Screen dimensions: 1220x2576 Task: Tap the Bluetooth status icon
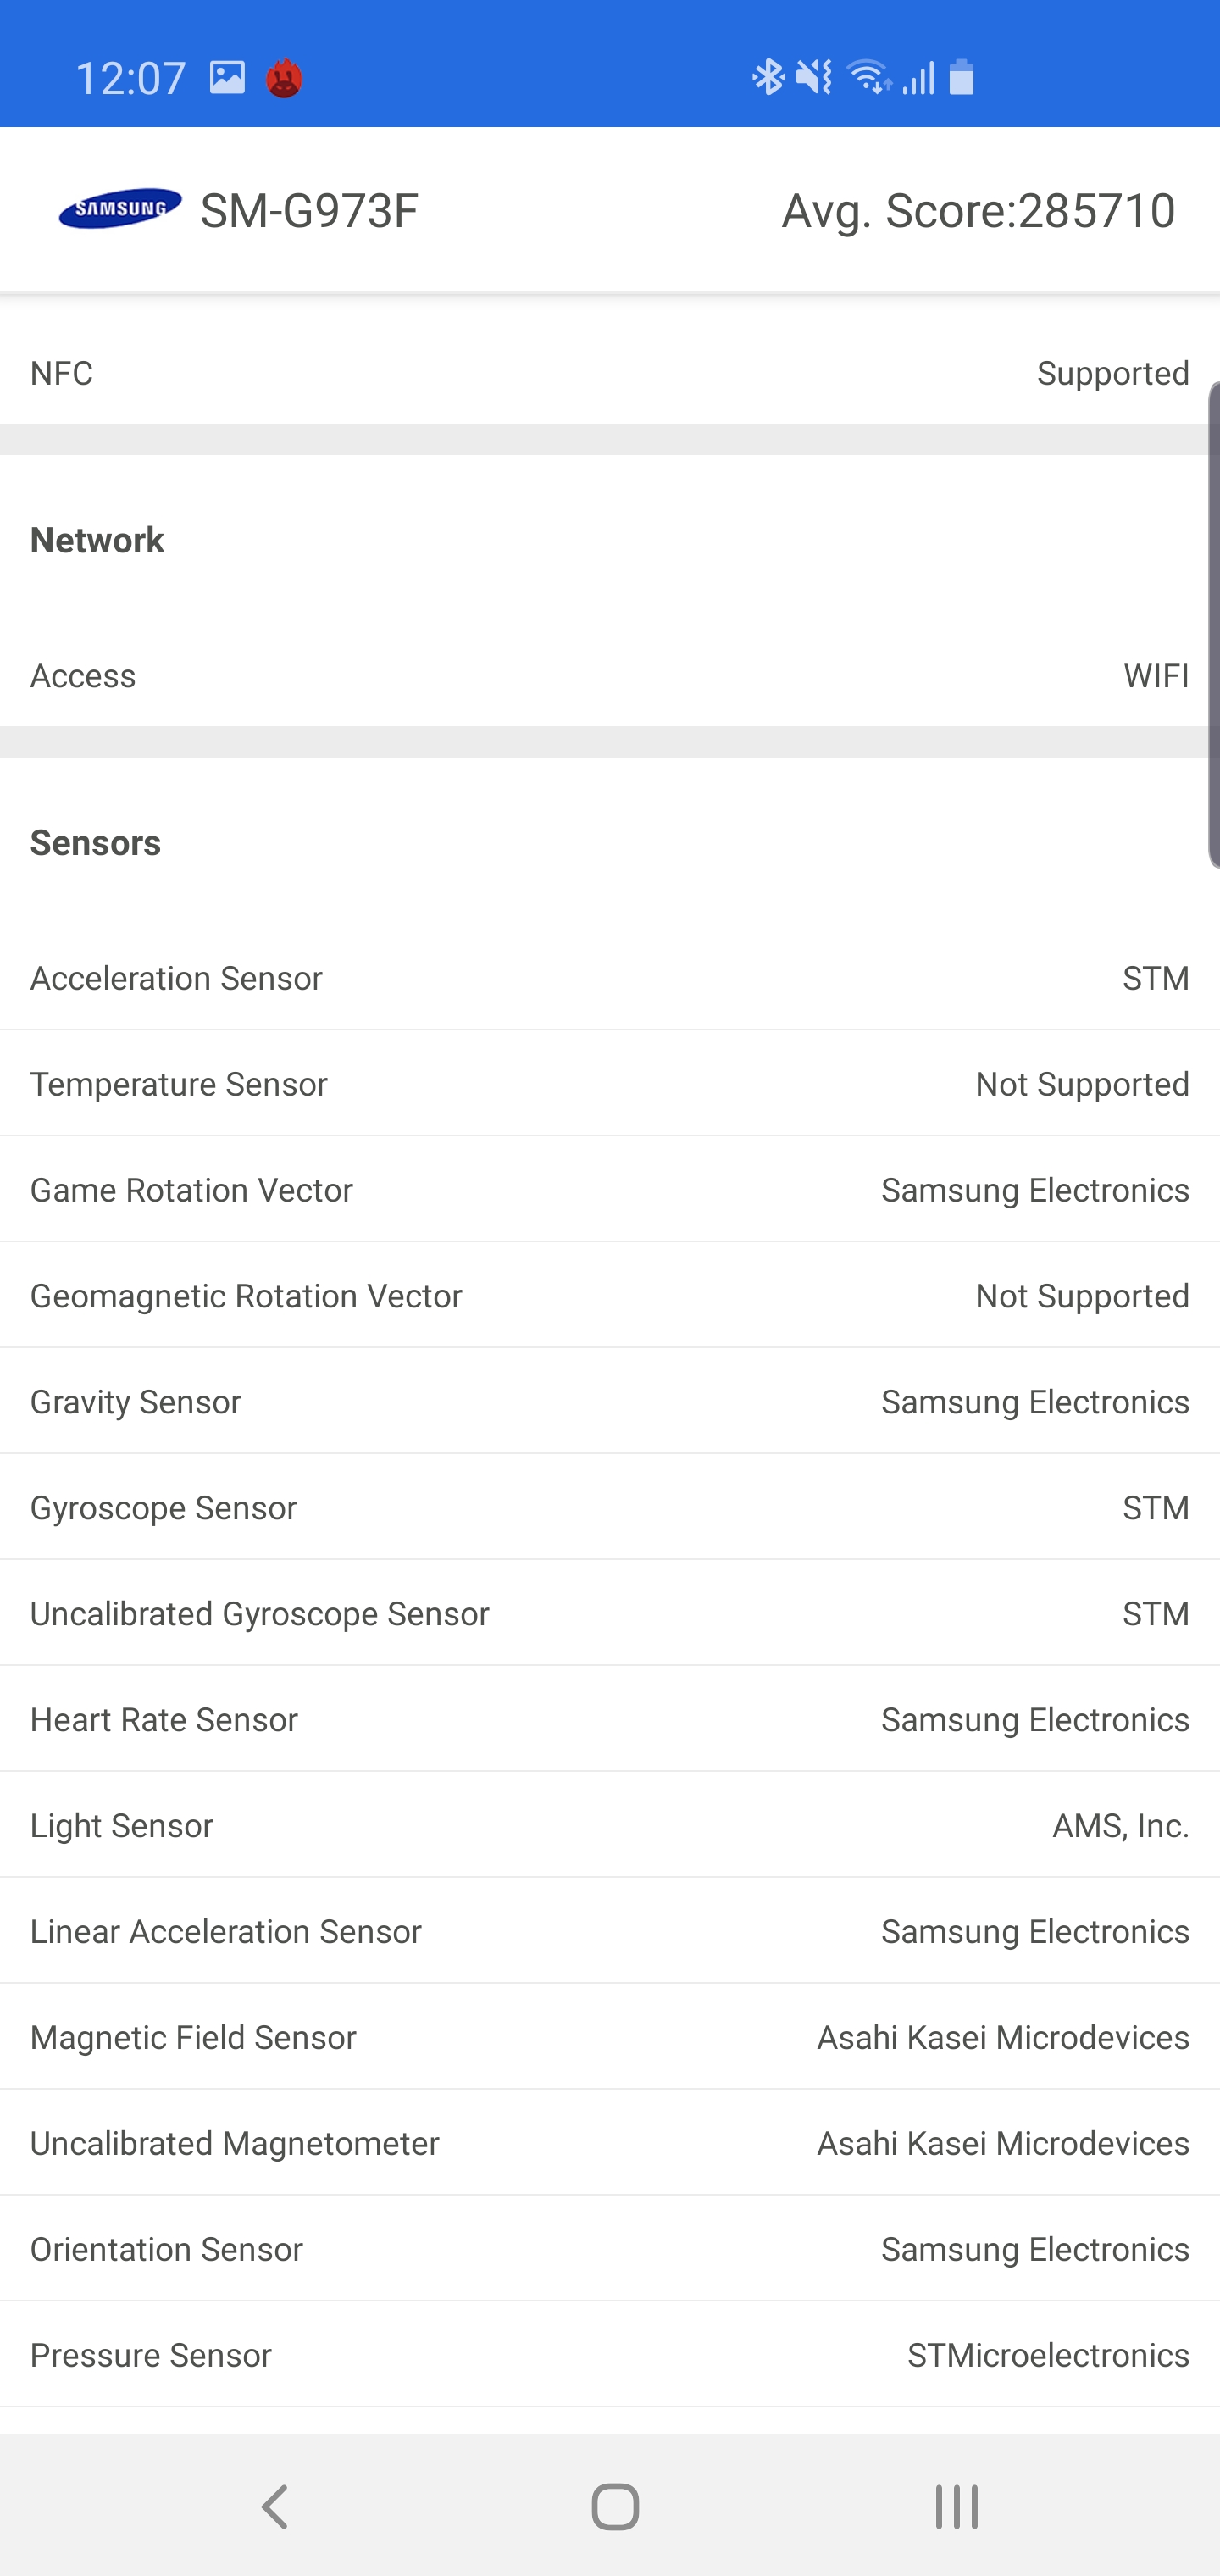[767, 77]
